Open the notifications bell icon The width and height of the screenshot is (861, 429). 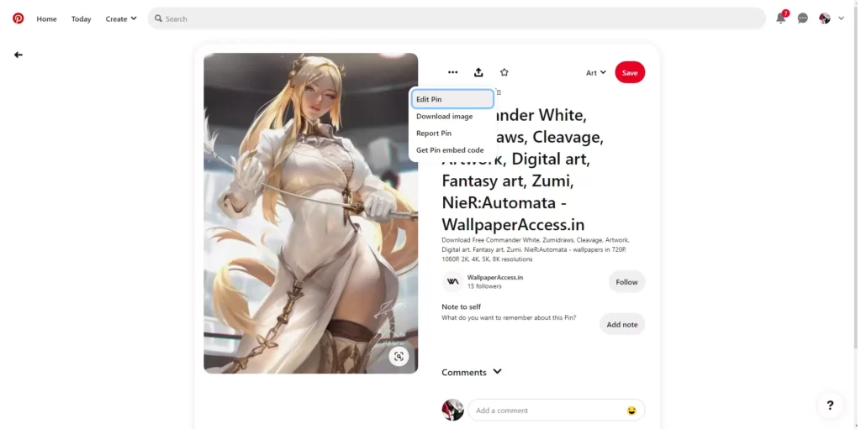click(x=780, y=18)
